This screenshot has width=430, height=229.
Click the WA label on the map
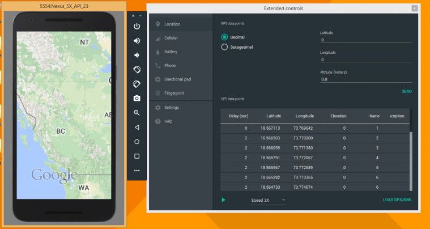84,188
